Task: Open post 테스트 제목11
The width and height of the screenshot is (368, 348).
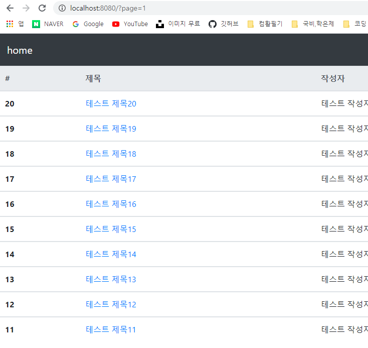Action: coord(111,329)
